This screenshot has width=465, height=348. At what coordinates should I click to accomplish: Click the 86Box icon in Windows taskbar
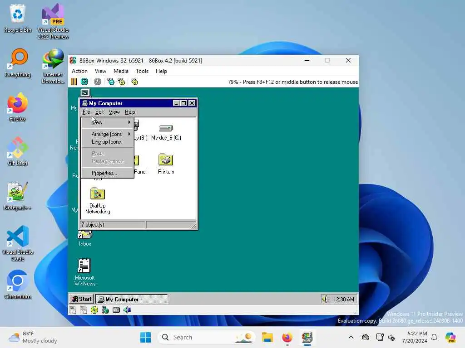(x=307, y=337)
